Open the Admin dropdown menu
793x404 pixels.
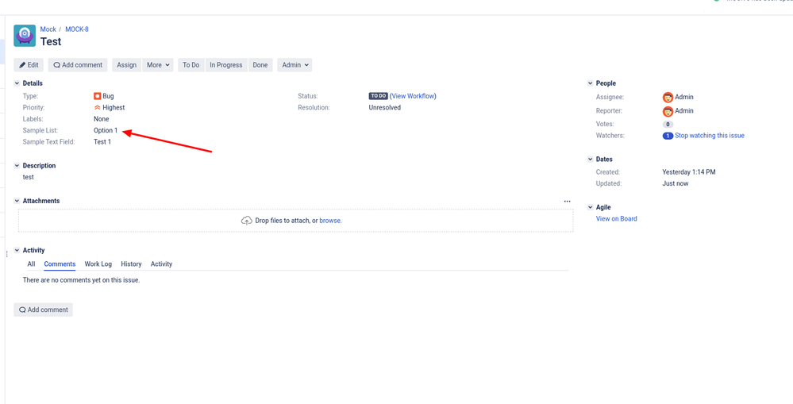(x=294, y=65)
